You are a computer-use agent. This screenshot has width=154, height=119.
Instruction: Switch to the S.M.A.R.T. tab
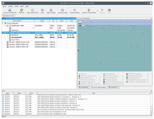(x=113, y=87)
